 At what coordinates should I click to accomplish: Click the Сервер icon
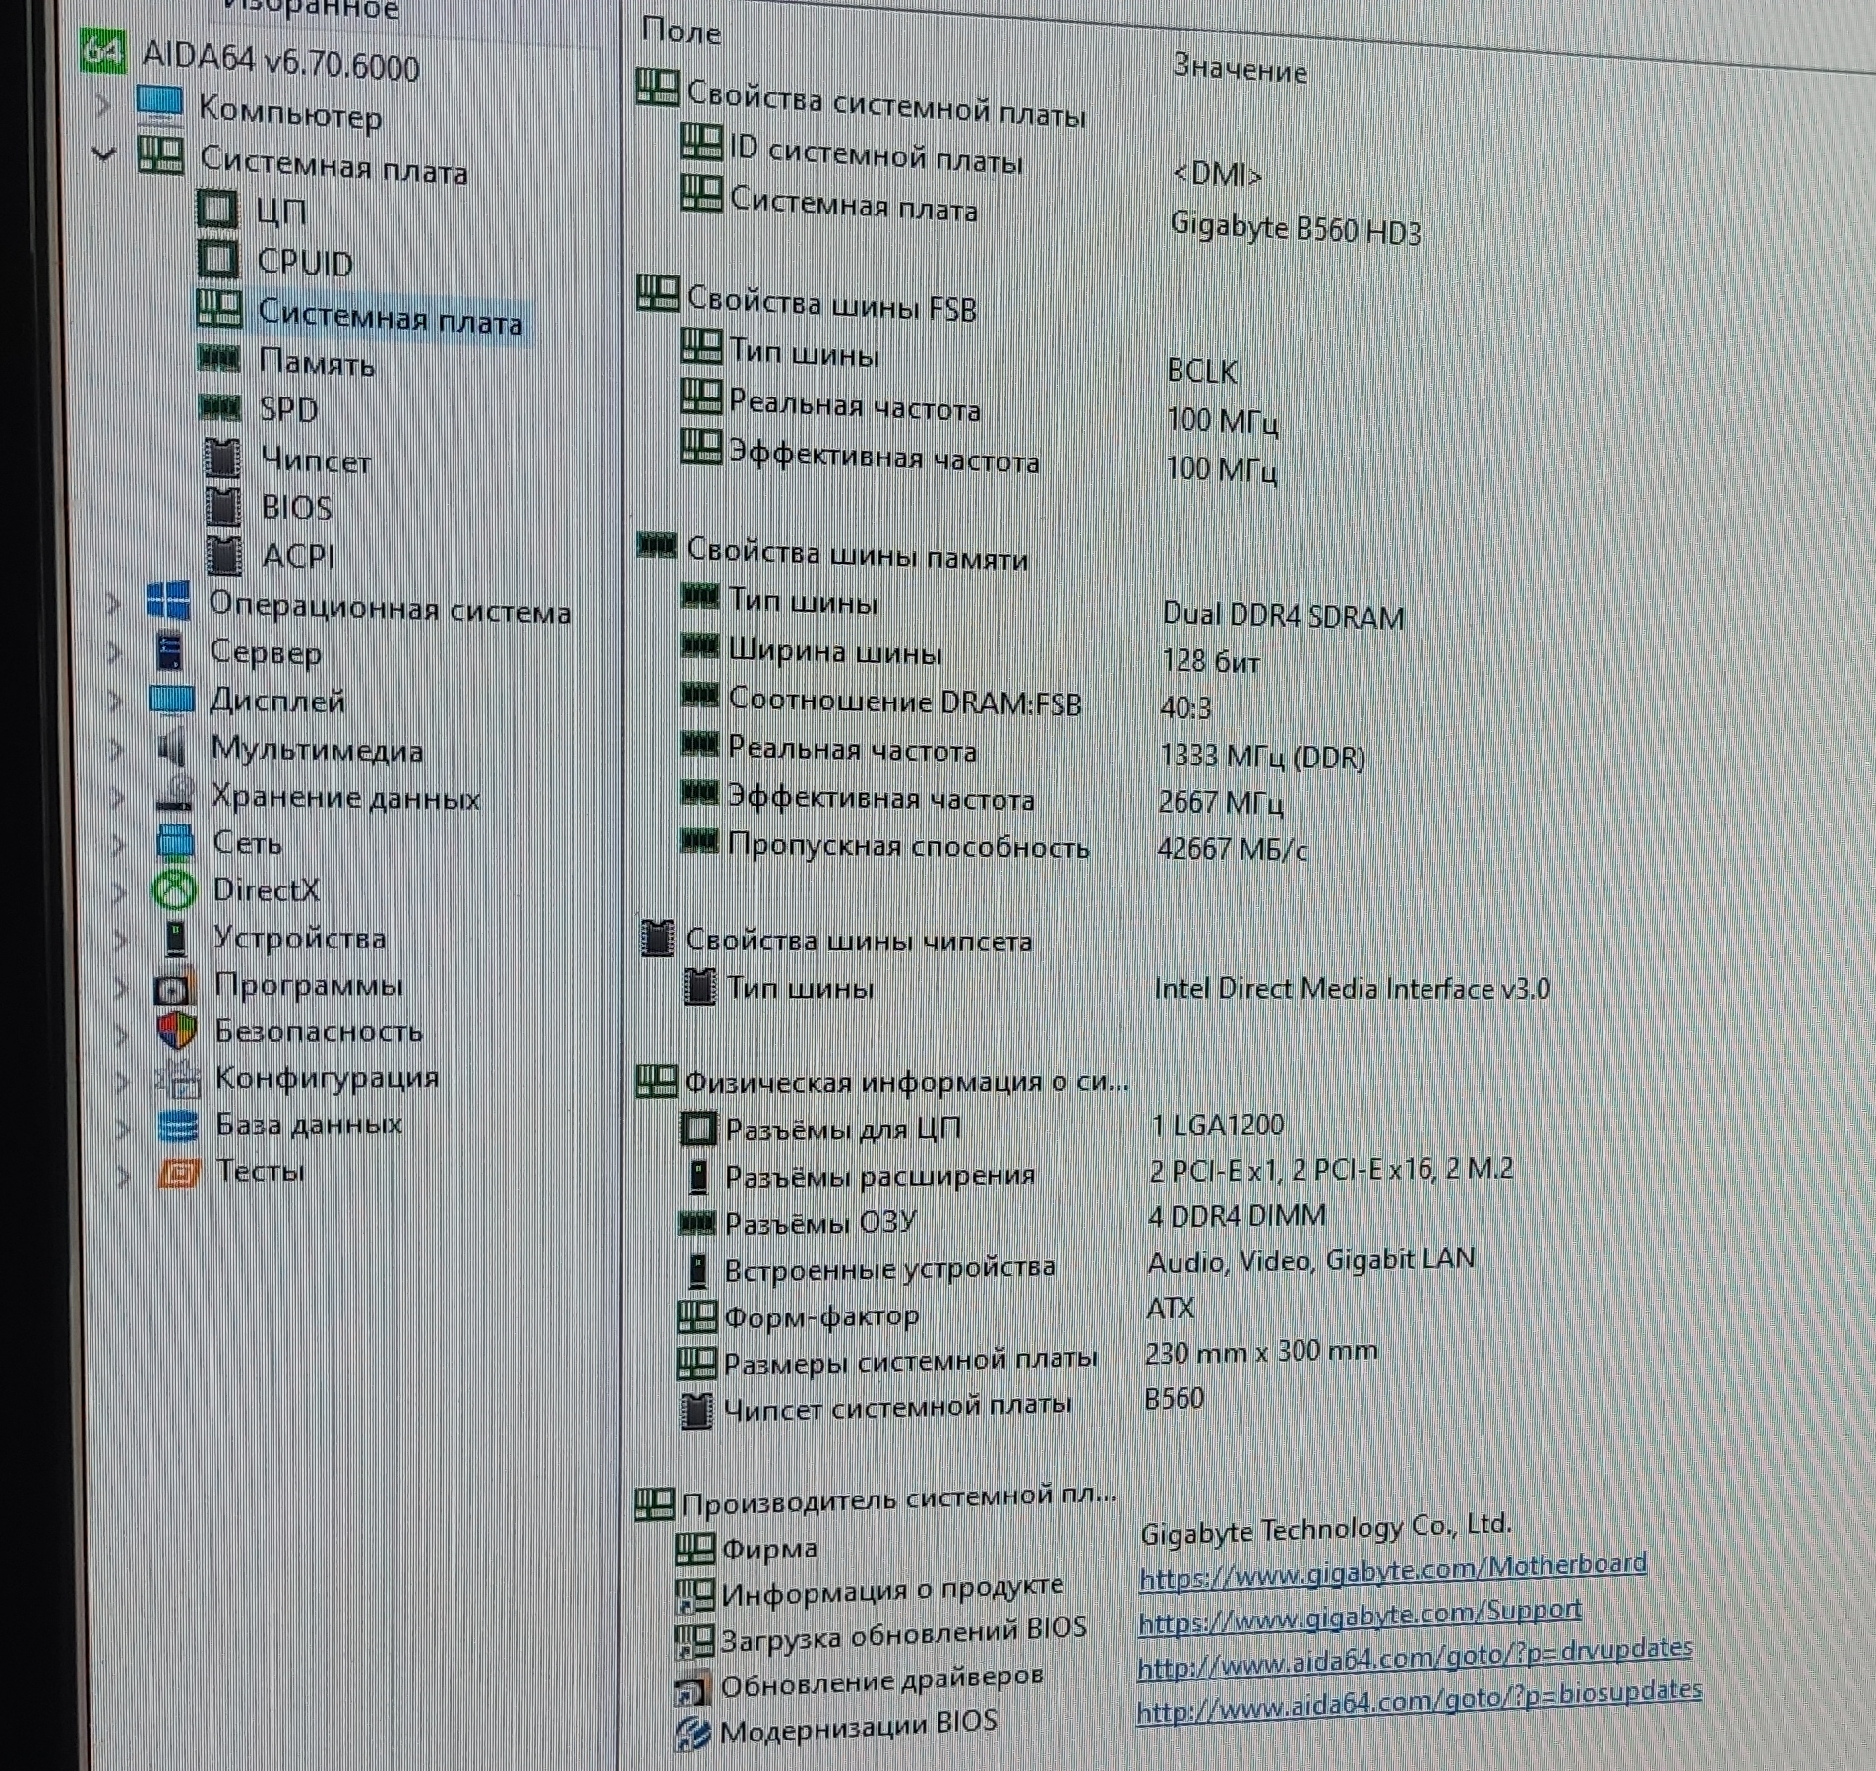click(x=171, y=650)
